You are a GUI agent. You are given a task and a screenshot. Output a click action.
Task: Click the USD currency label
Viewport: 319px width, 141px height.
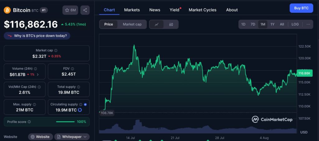tap(304, 132)
